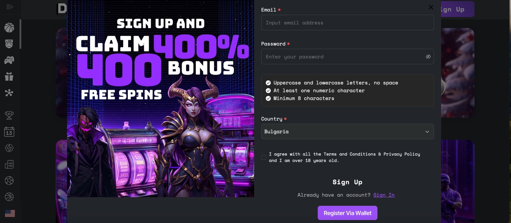Expand the Country chevron arrow

coord(427,132)
